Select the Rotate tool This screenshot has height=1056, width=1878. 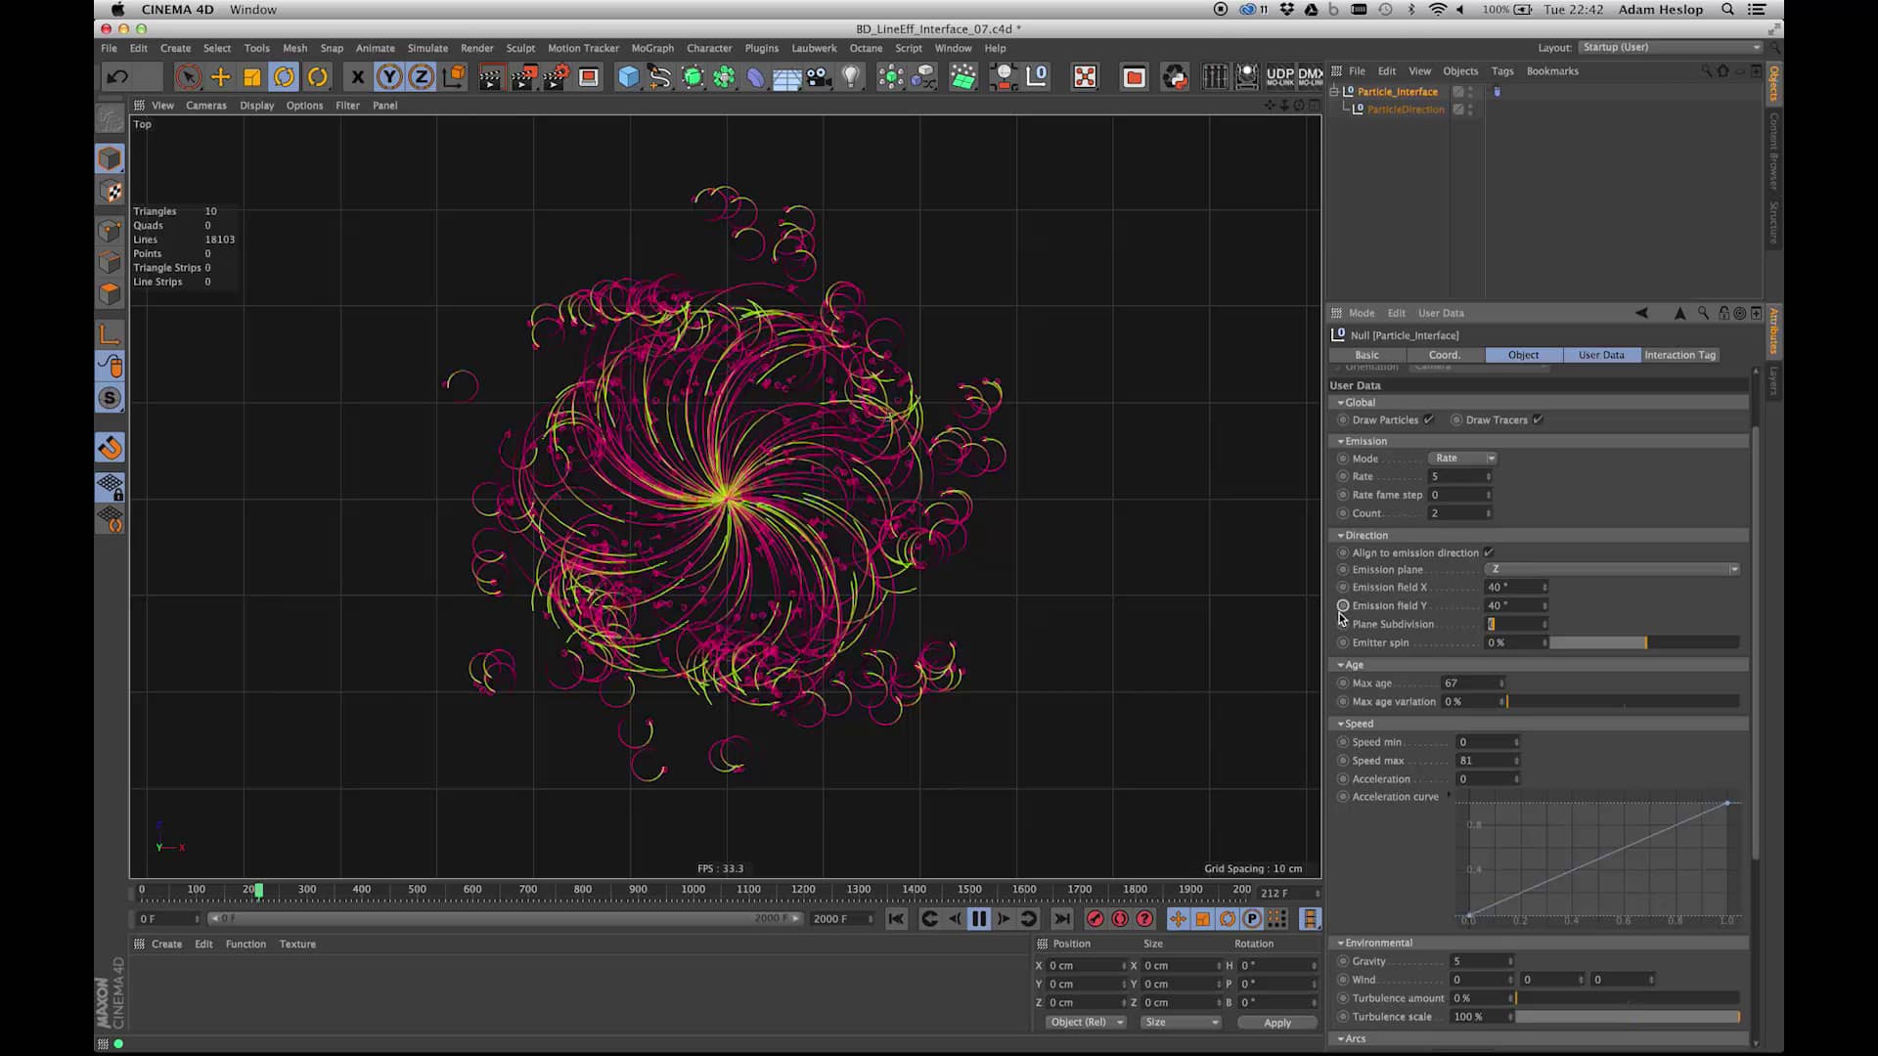click(284, 76)
